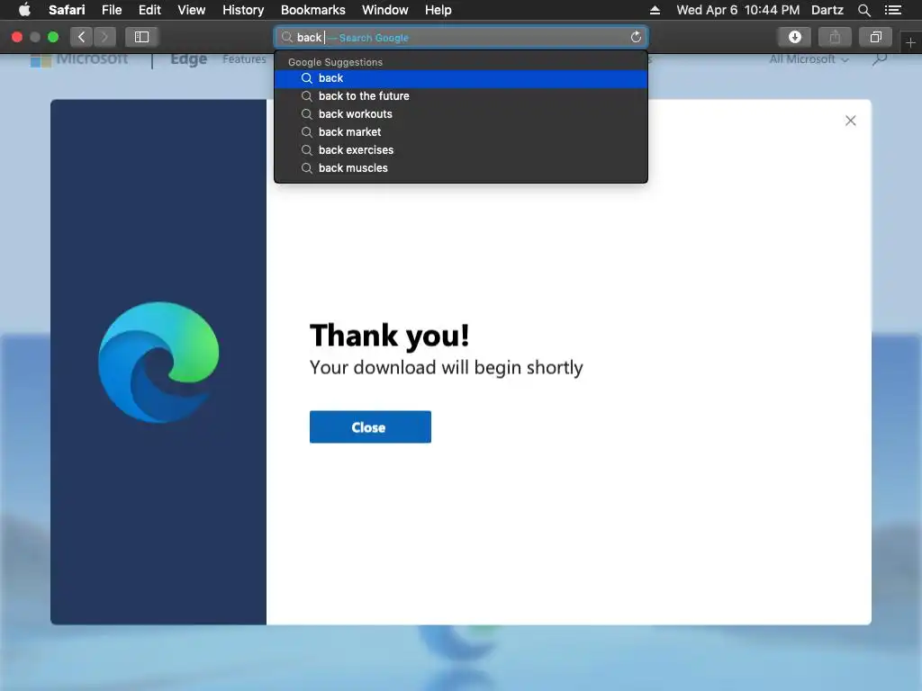Click the eject icon in menu bar
The height and width of the screenshot is (691, 922).
click(x=655, y=10)
